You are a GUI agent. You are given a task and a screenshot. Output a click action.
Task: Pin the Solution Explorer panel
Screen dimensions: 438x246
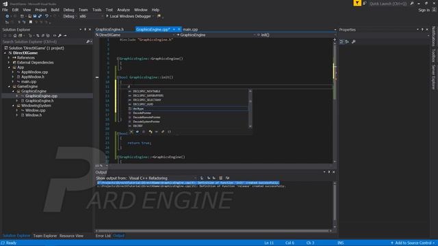tap(85, 29)
